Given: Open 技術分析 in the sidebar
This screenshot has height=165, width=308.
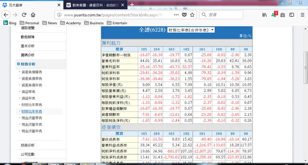Looking at the screenshot, I should coord(28,145).
